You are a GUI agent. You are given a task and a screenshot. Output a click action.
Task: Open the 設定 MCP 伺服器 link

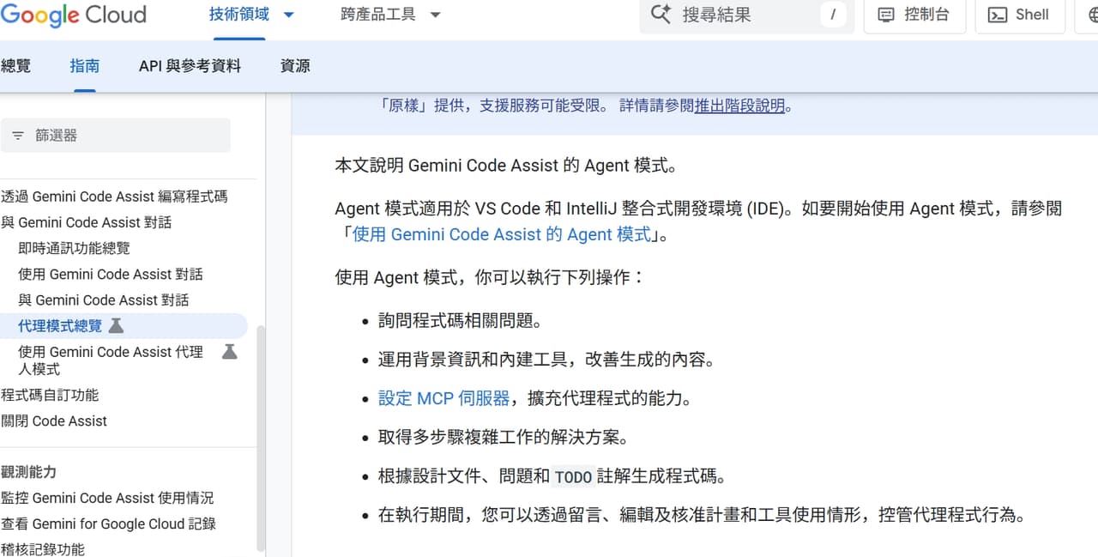444,398
